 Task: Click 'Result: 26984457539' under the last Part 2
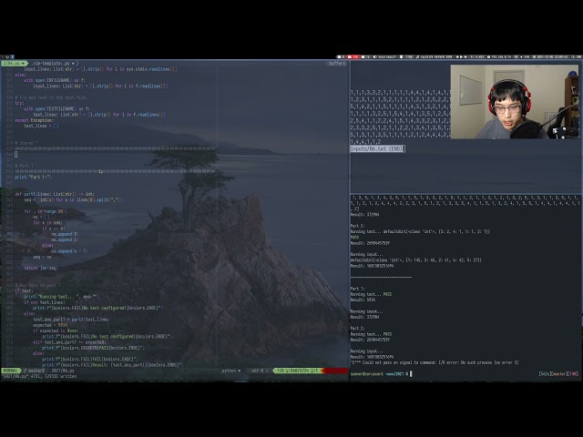(370, 340)
